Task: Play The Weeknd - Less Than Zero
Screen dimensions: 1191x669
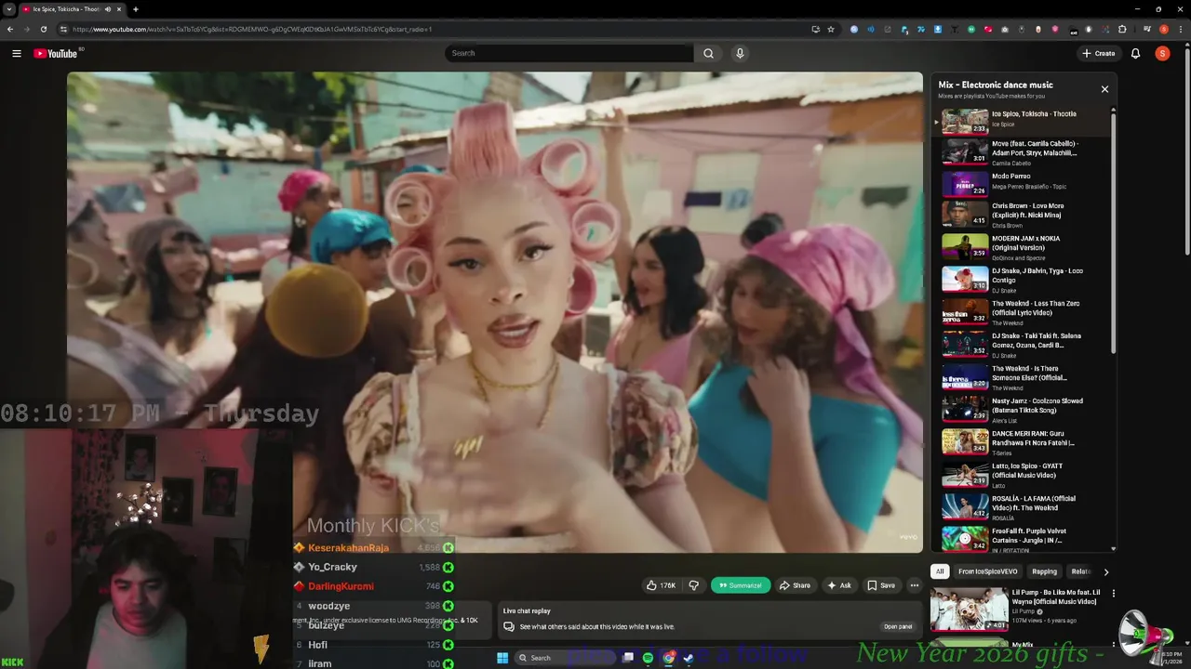Action: tap(1022, 312)
